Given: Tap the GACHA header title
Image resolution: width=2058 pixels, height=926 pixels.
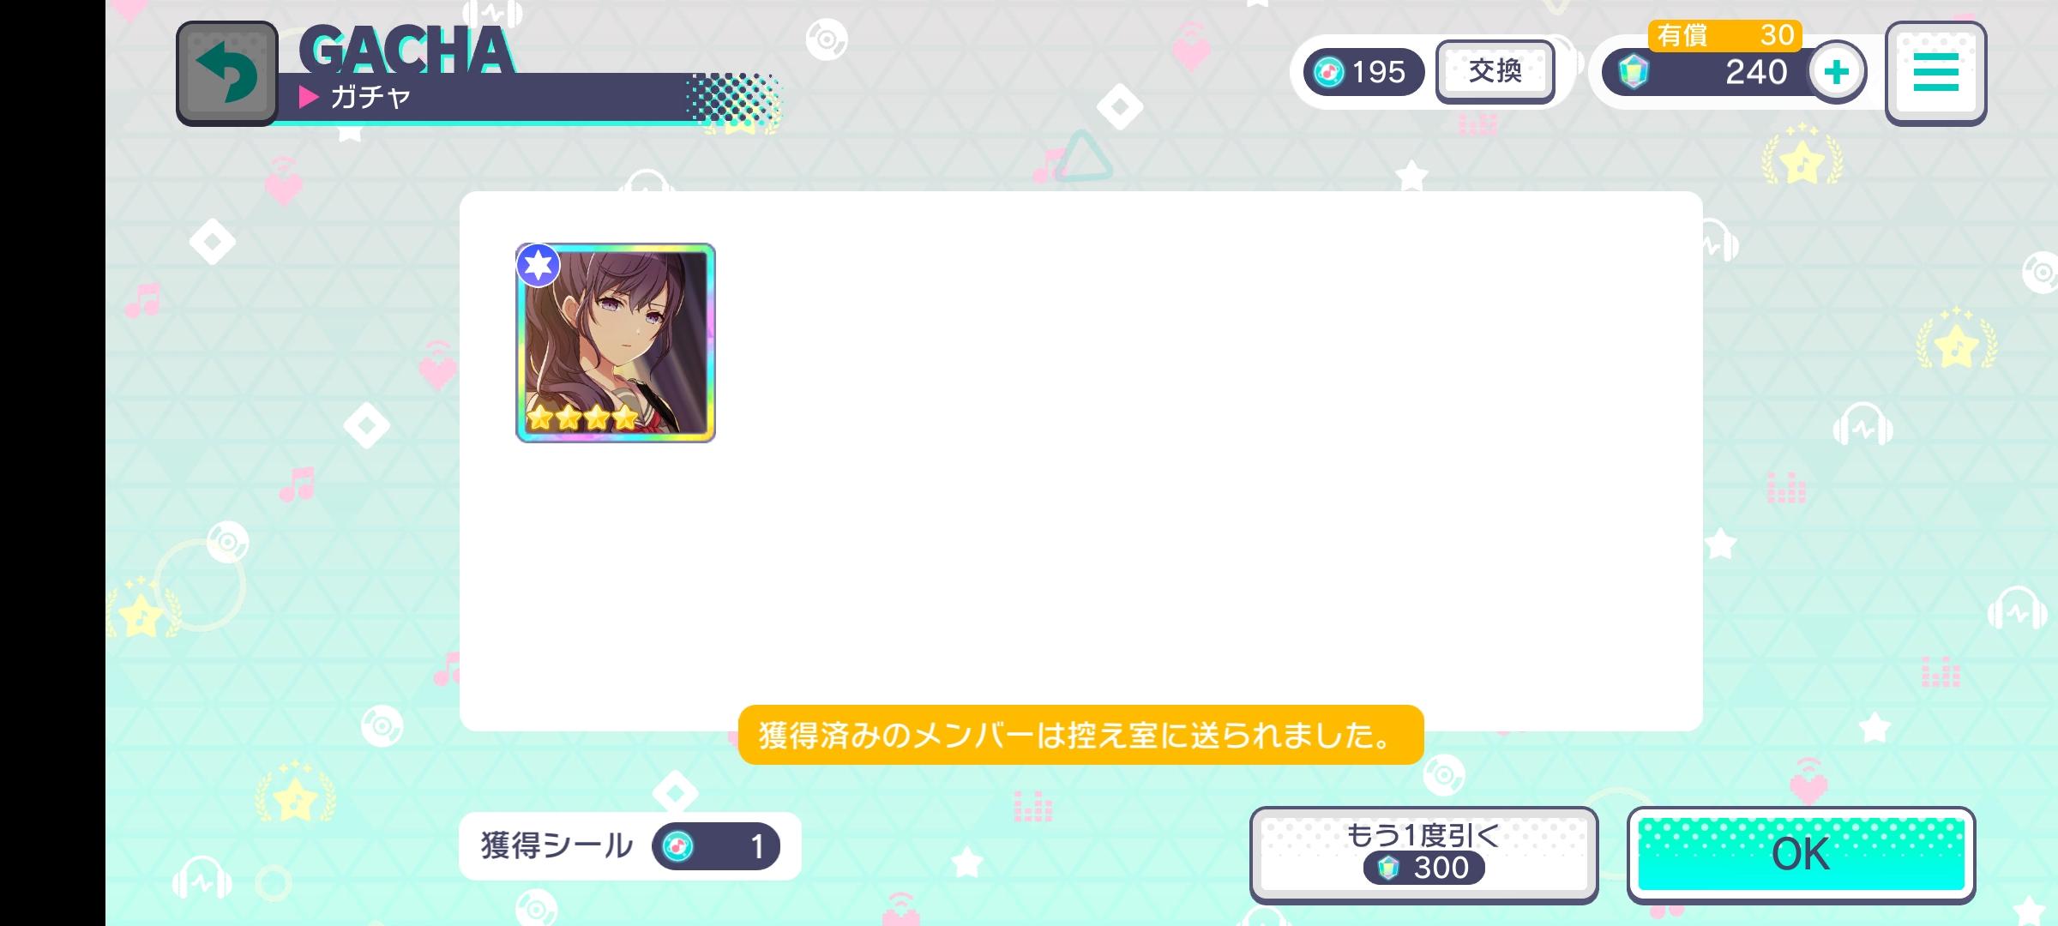Looking at the screenshot, I should click(406, 50).
